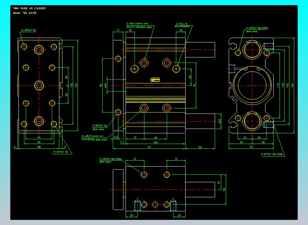Click the 120 vertical dimension
This screenshot has width=308, height=225.
283,85
